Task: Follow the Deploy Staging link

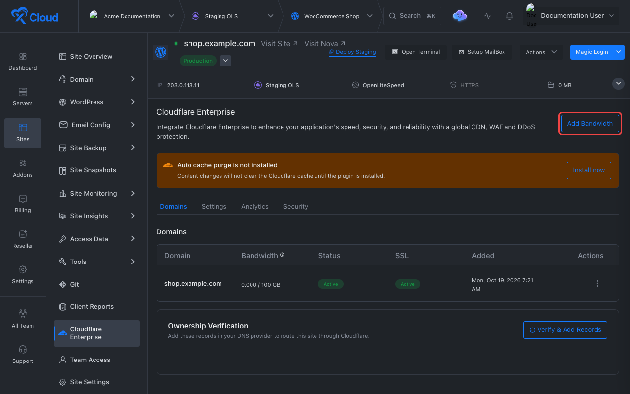Action: (352, 52)
